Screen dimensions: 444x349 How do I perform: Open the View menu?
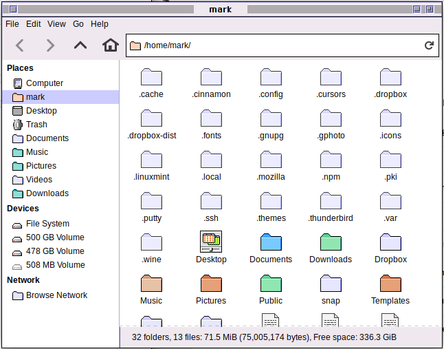[x=56, y=24]
